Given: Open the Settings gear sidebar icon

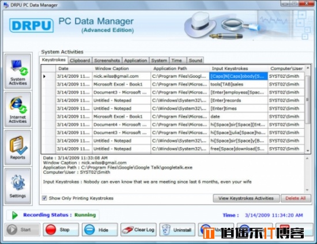Looking at the screenshot, I should (18, 186).
